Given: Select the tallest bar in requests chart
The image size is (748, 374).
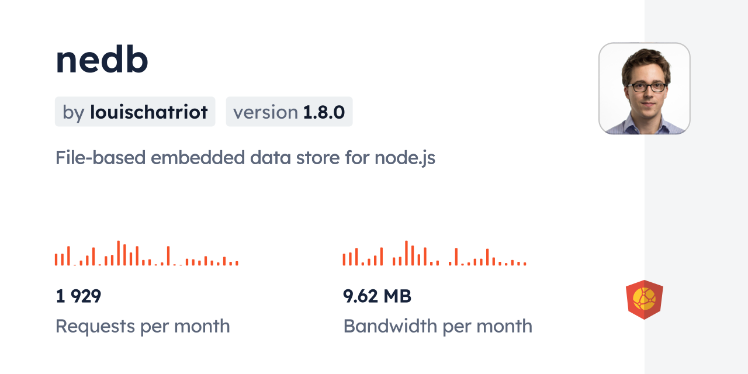Looking at the screenshot, I should pos(118,253).
